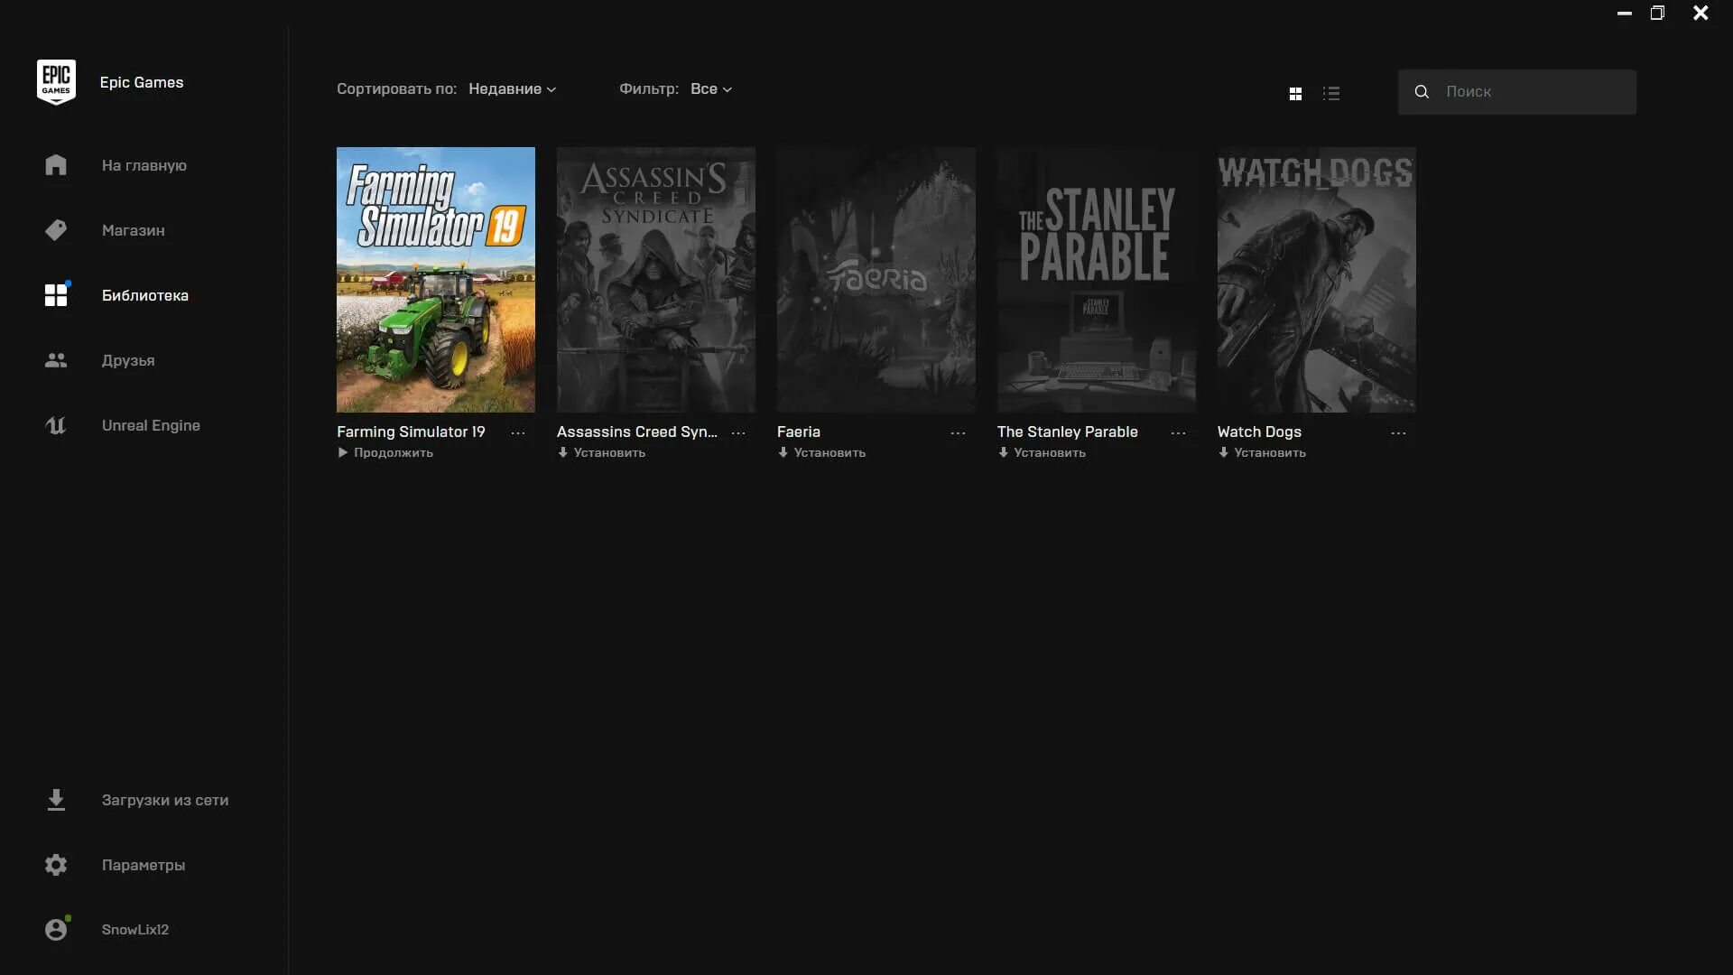The image size is (1733, 975).
Task: Click the search magnifier icon
Action: coord(1422,92)
